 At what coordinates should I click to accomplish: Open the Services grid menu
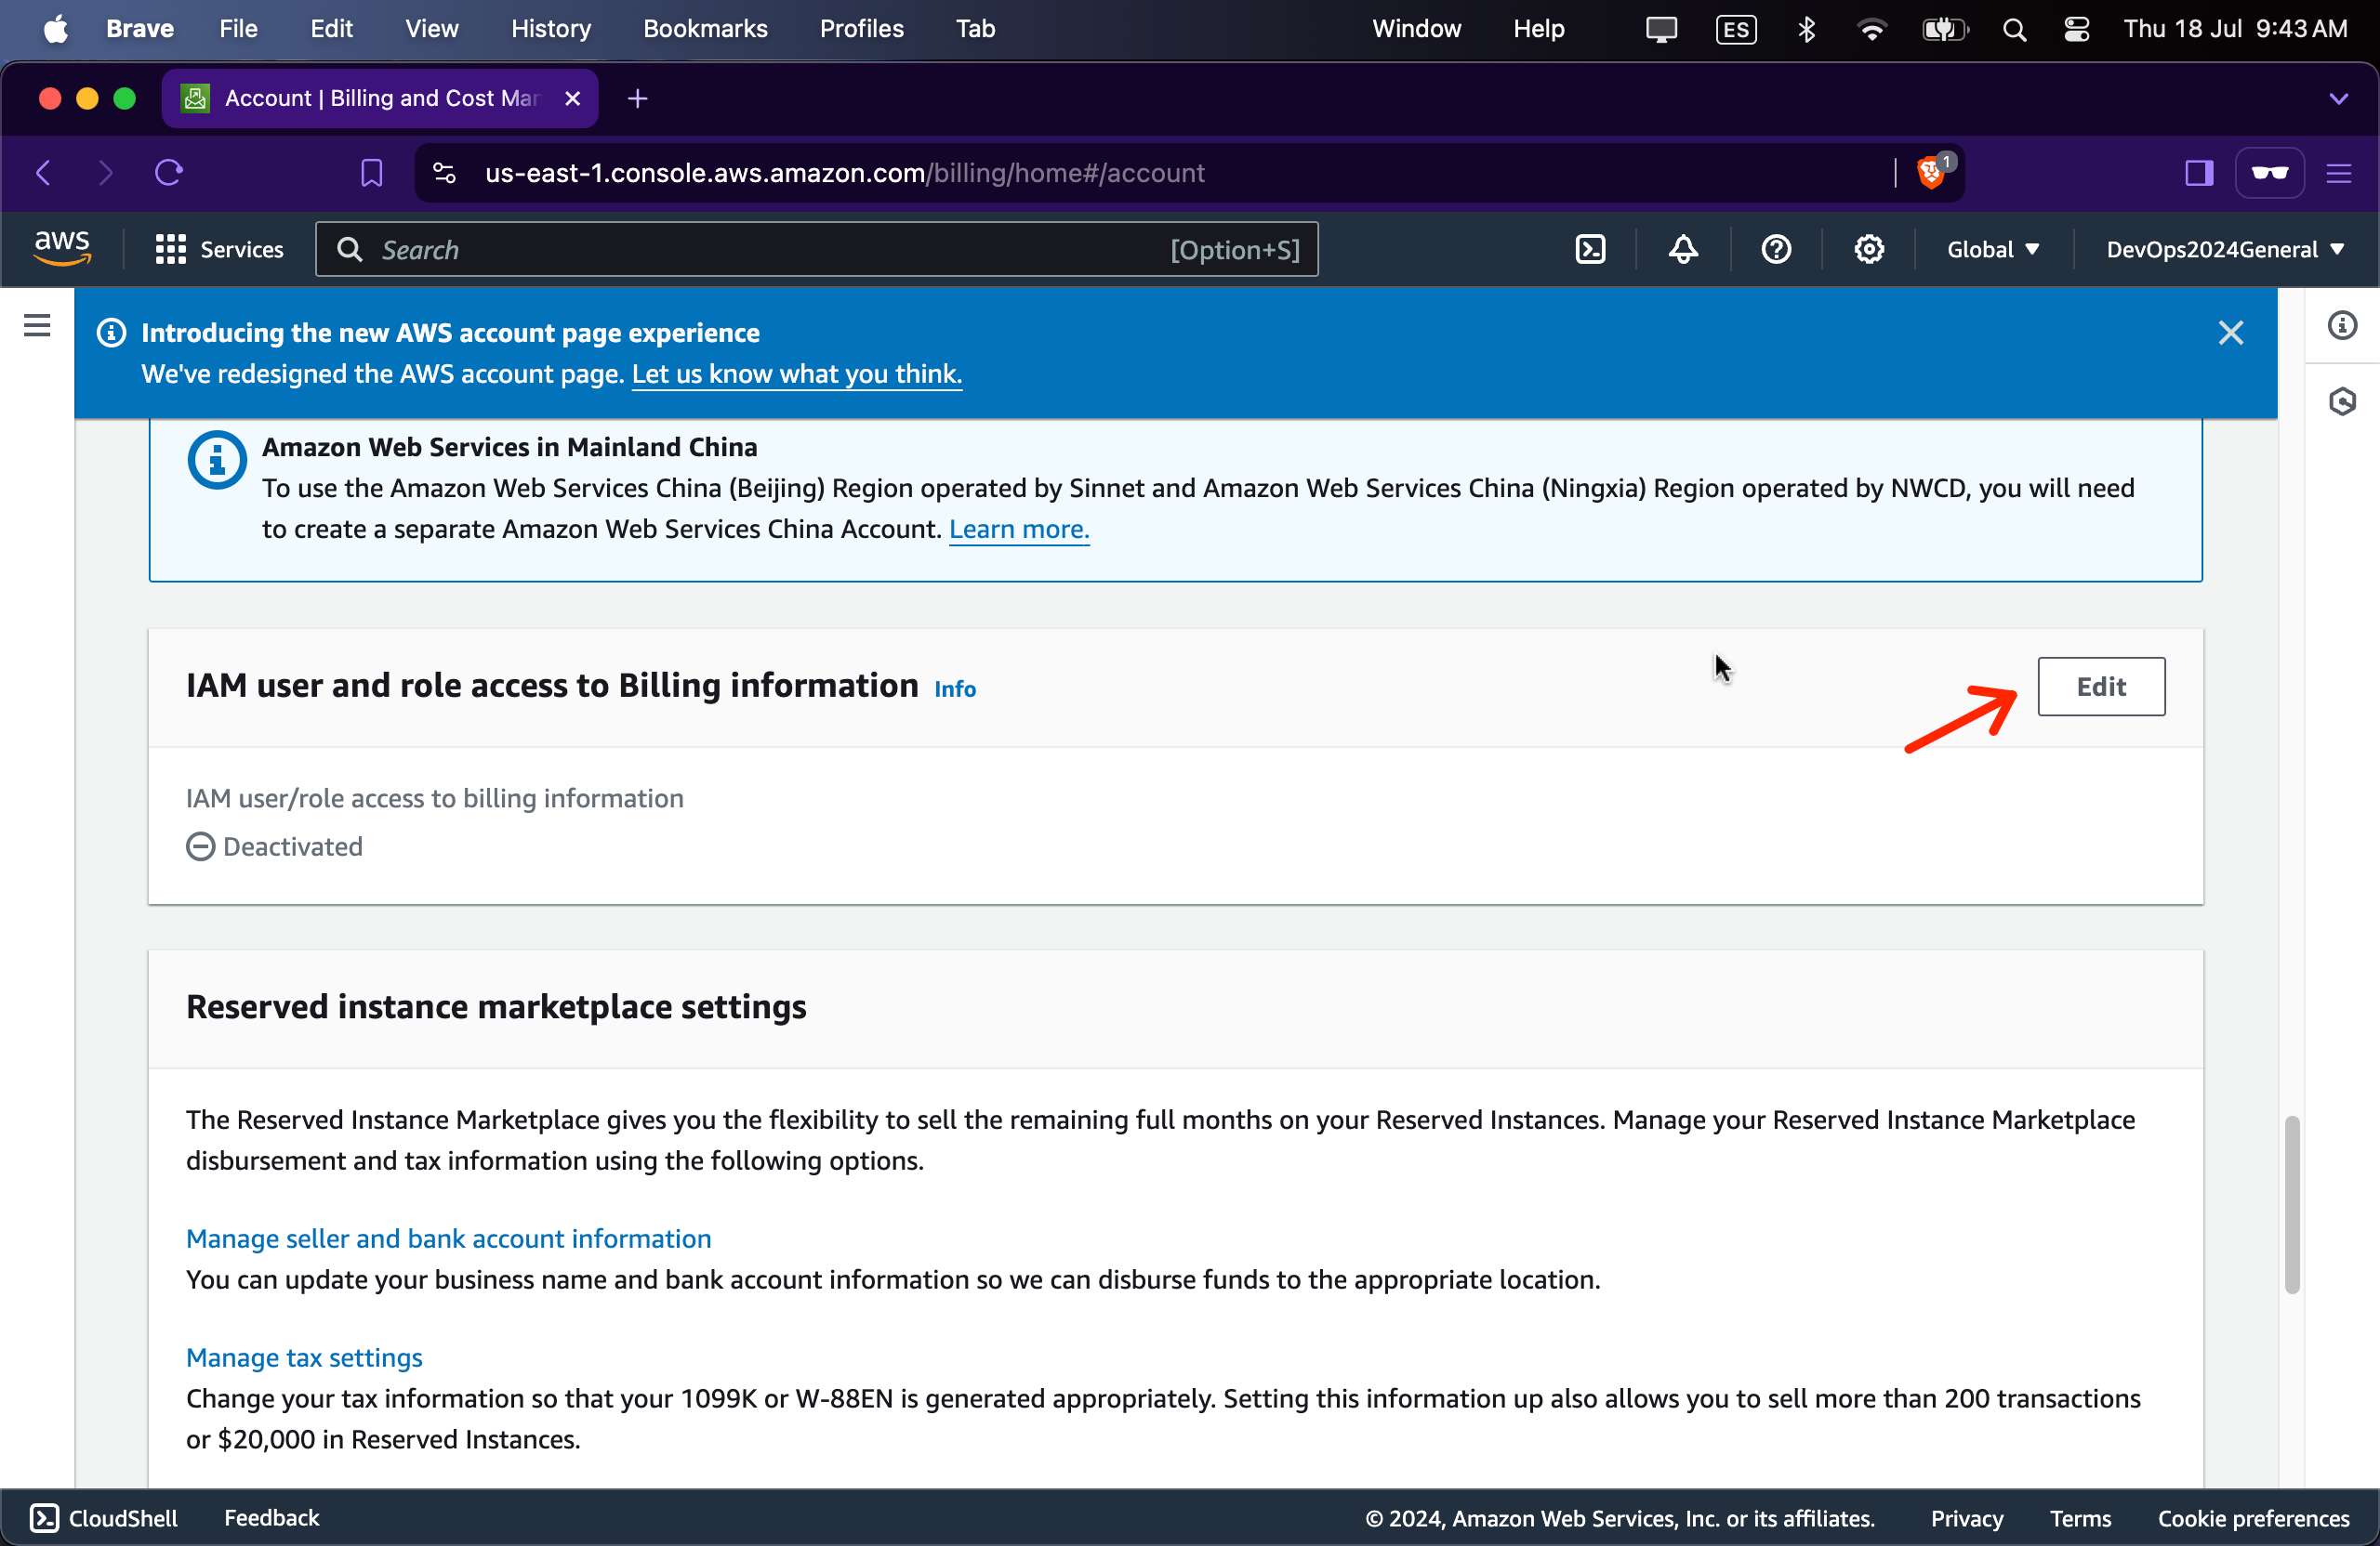pyautogui.click(x=219, y=249)
